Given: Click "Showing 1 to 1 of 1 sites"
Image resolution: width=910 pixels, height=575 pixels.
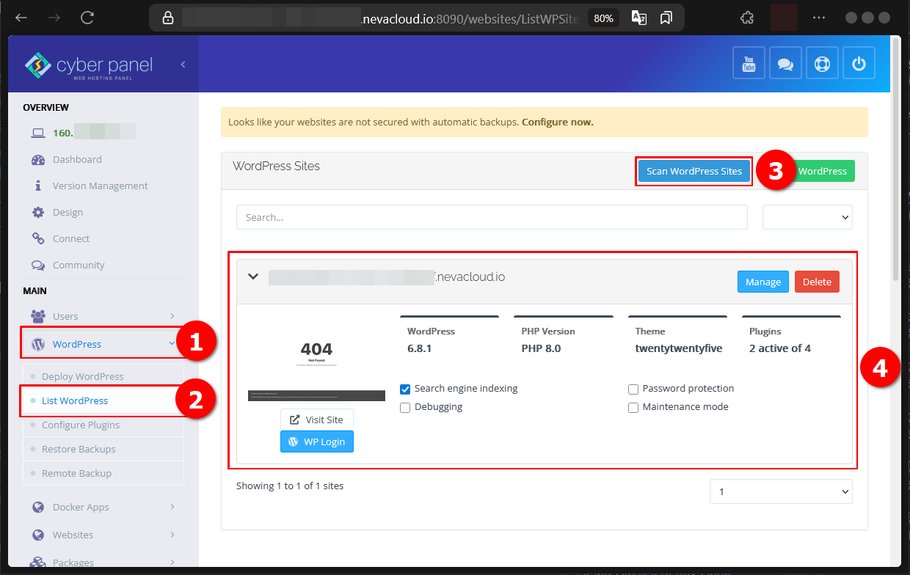Looking at the screenshot, I should tap(290, 486).
